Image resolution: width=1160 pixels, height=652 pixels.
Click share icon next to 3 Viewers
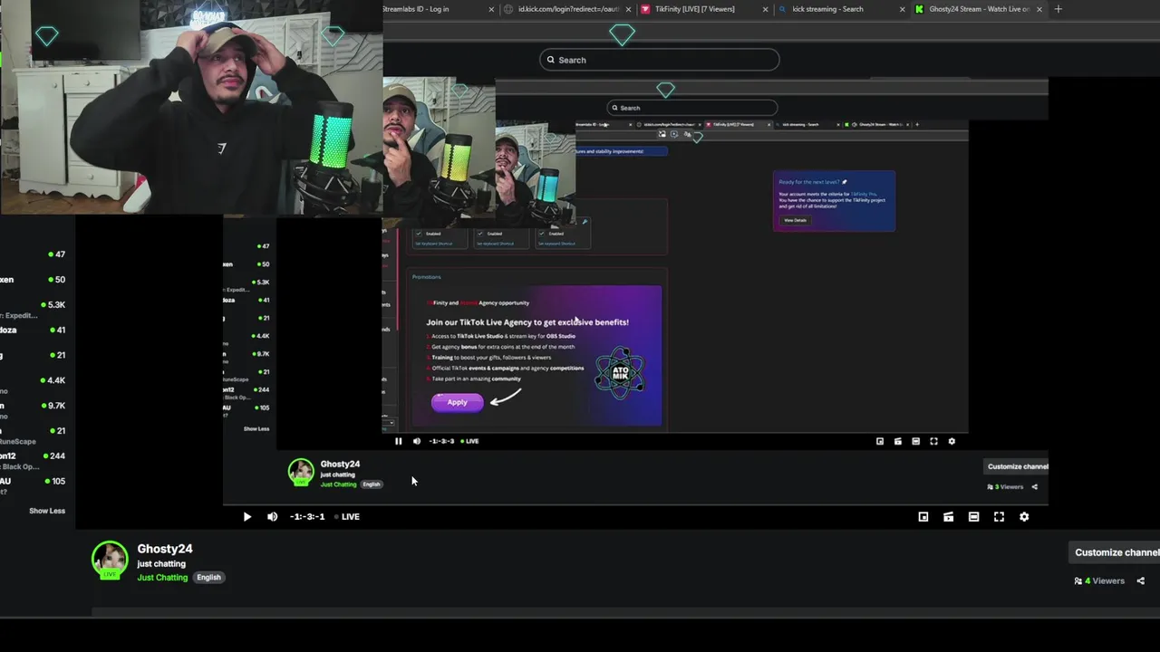(1034, 487)
